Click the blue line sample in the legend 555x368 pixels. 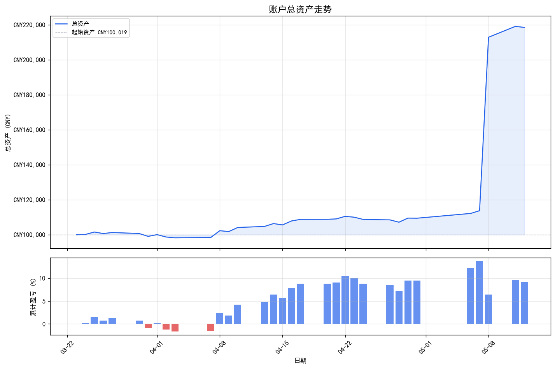[x=61, y=24]
